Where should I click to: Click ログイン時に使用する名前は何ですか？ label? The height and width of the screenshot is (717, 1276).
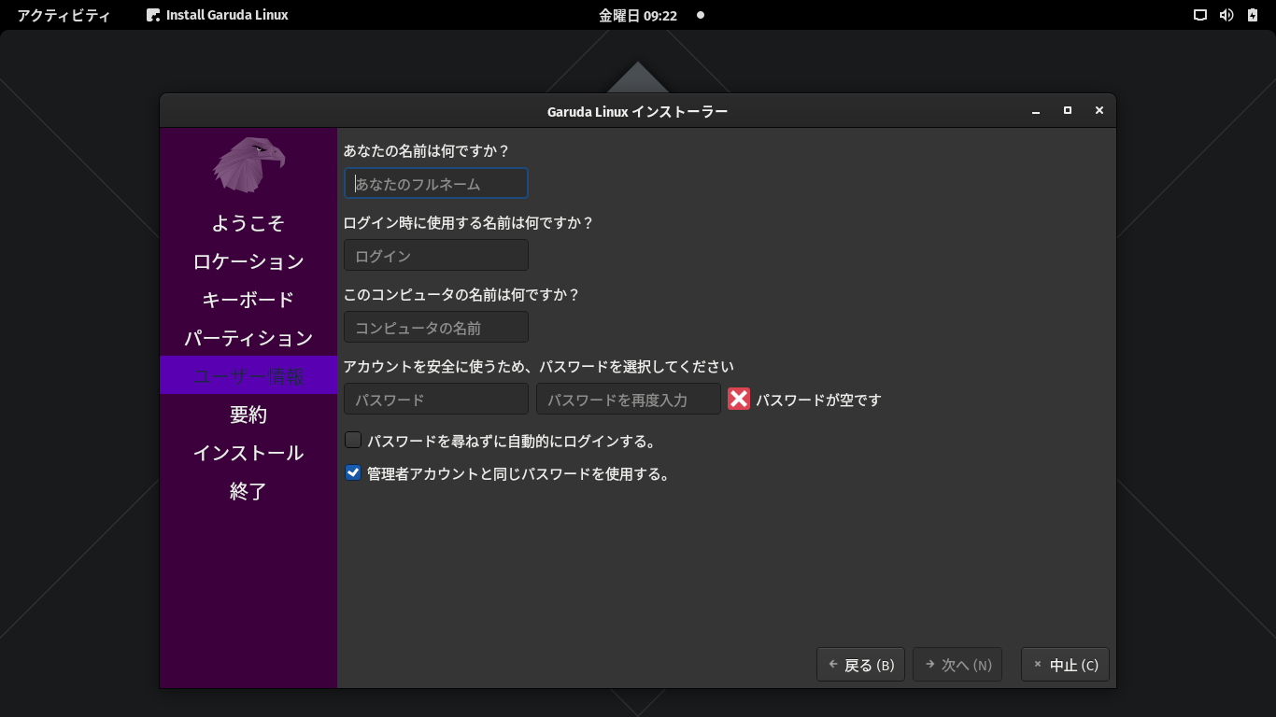[469, 222]
